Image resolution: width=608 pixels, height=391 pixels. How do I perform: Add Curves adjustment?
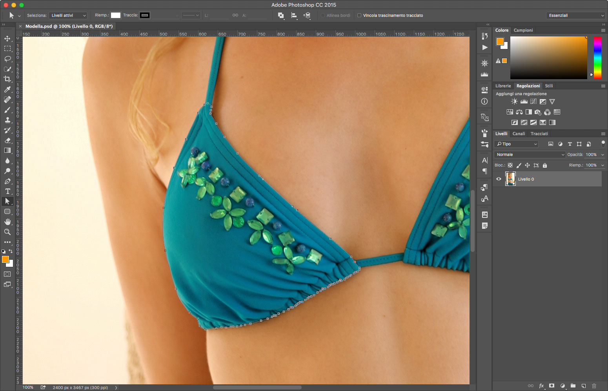coord(533,101)
